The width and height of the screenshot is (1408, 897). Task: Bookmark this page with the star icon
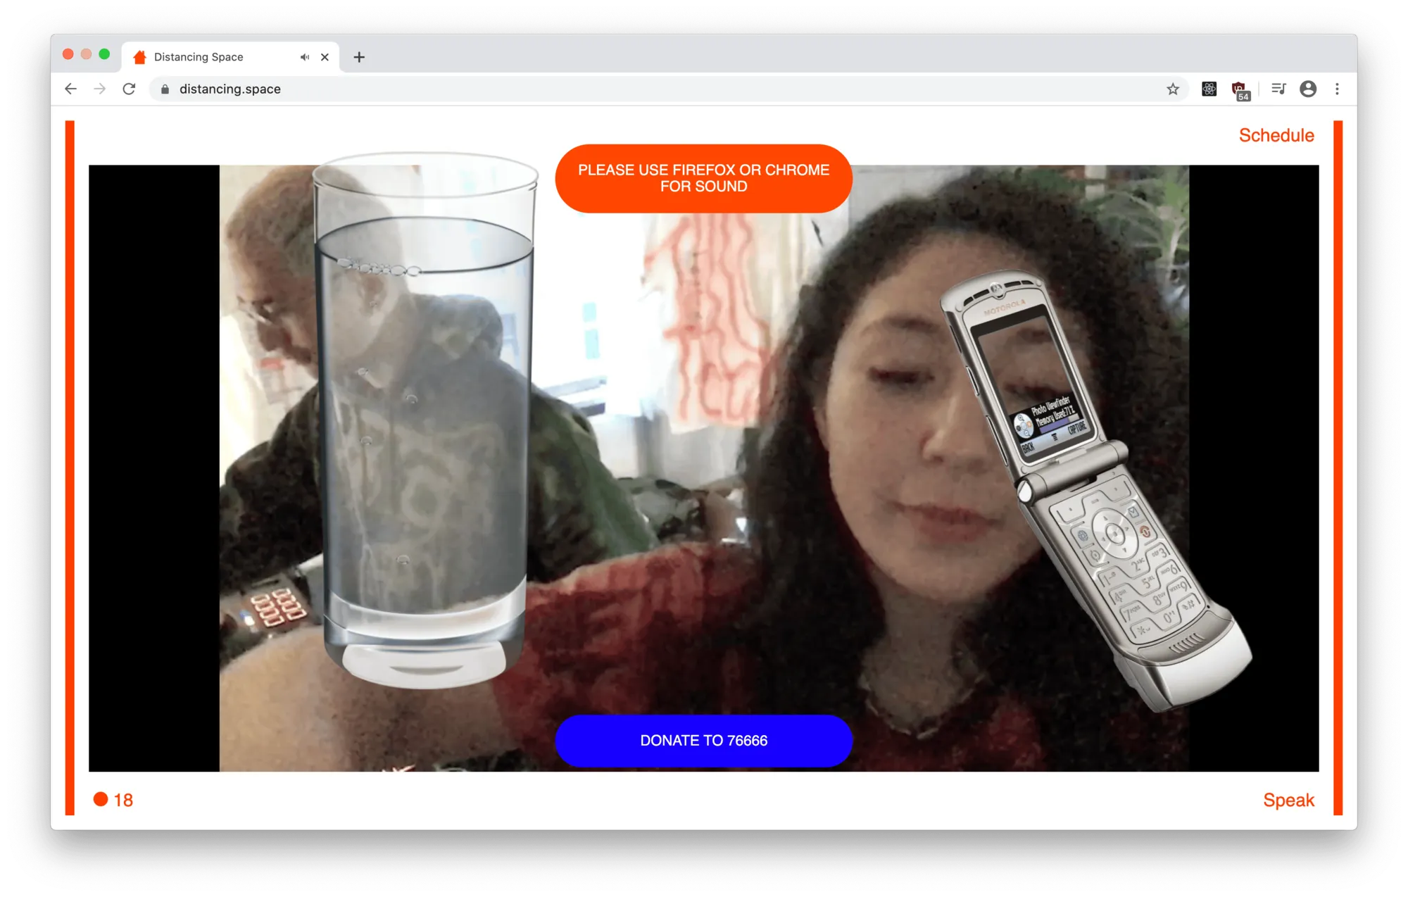pyautogui.click(x=1173, y=89)
